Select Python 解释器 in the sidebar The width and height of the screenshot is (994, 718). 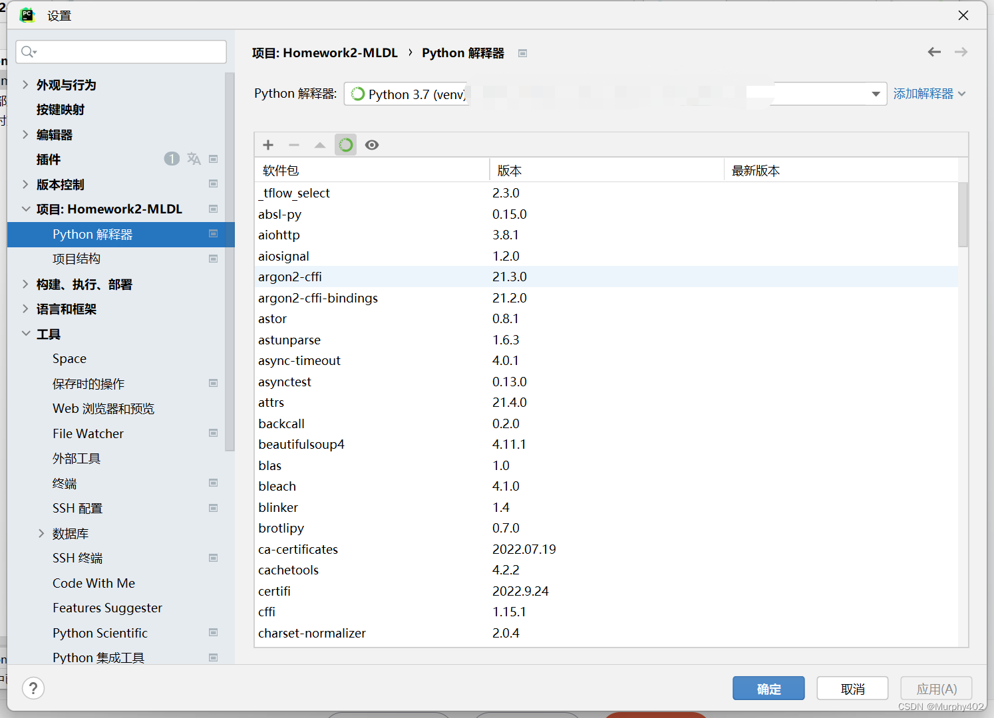121,234
